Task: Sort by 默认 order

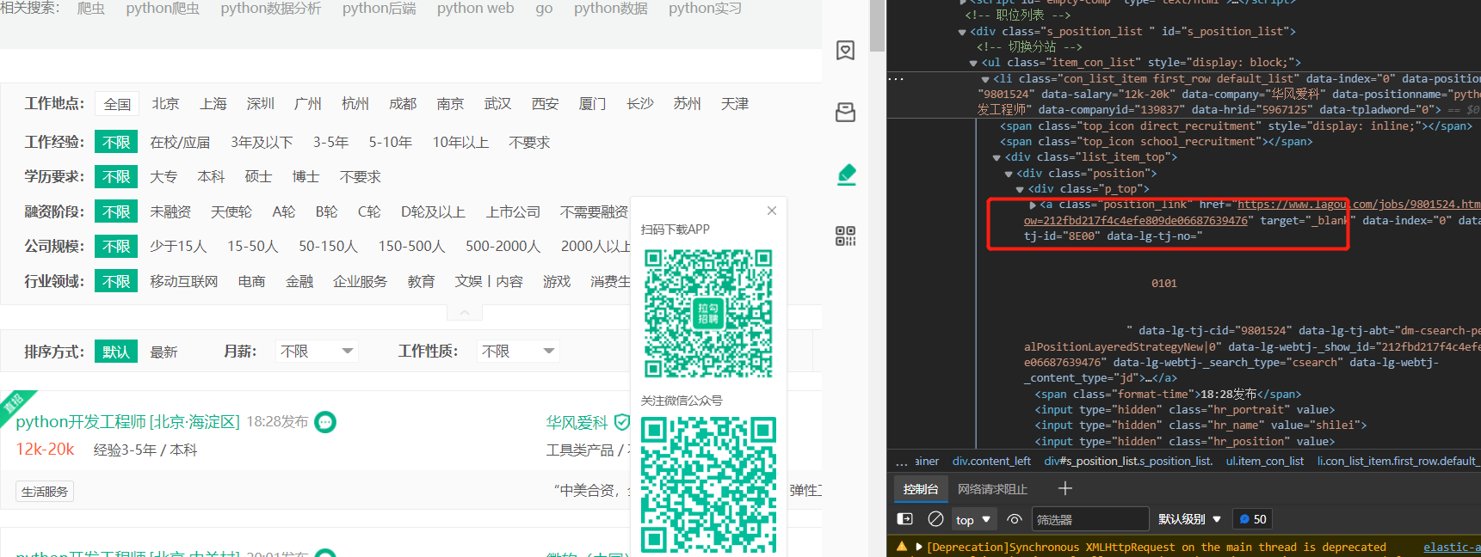Action: click(116, 352)
